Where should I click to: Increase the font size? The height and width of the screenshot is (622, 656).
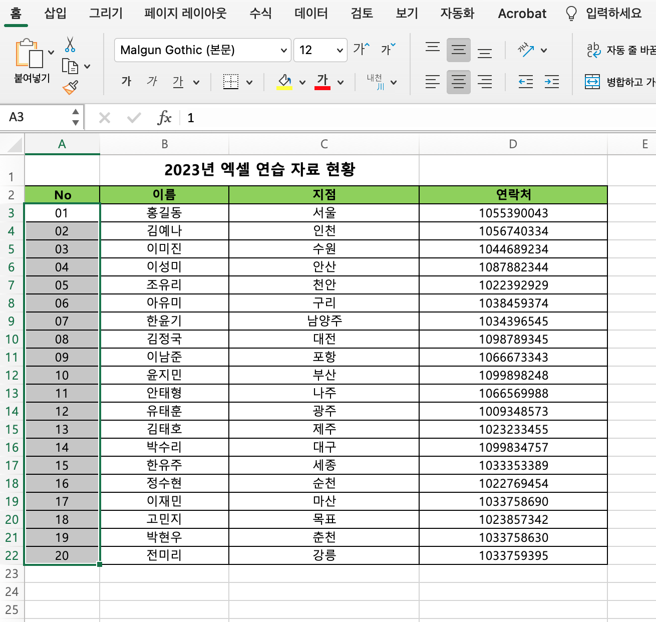(x=362, y=49)
